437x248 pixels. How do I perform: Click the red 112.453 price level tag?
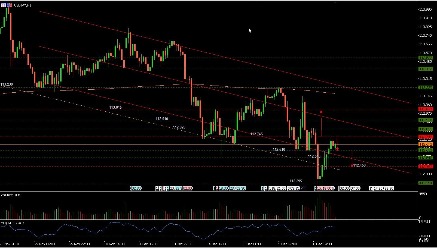click(x=426, y=167)
